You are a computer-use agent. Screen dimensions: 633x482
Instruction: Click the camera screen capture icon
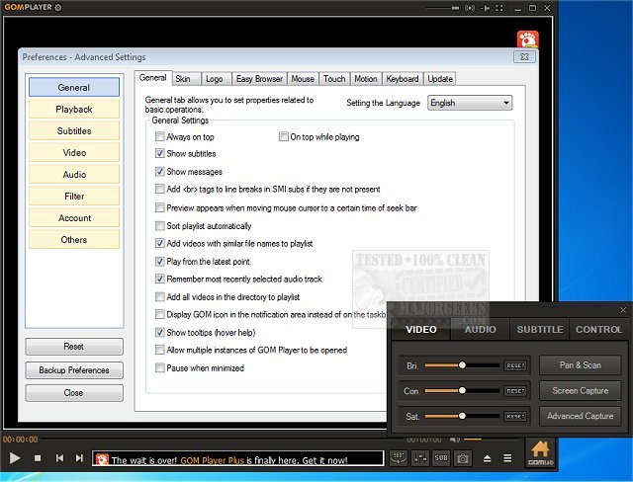point(463,458)
